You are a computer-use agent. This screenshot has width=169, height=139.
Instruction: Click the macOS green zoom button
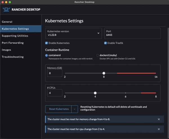click(10, 2)
